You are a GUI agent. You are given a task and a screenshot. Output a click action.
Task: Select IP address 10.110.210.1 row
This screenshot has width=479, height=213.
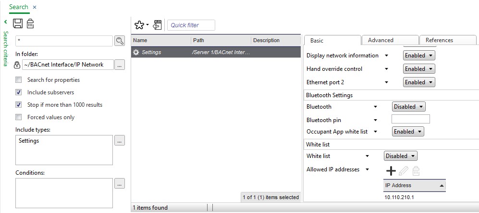click(415, 198)
